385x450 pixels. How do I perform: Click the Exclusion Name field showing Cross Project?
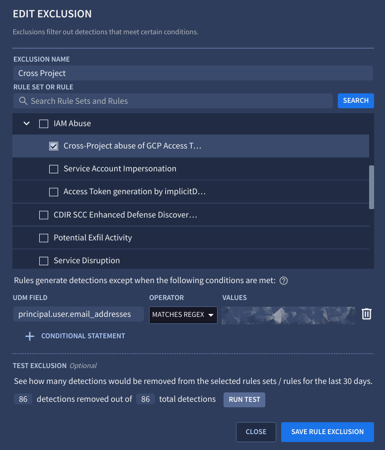coord(193,73)
